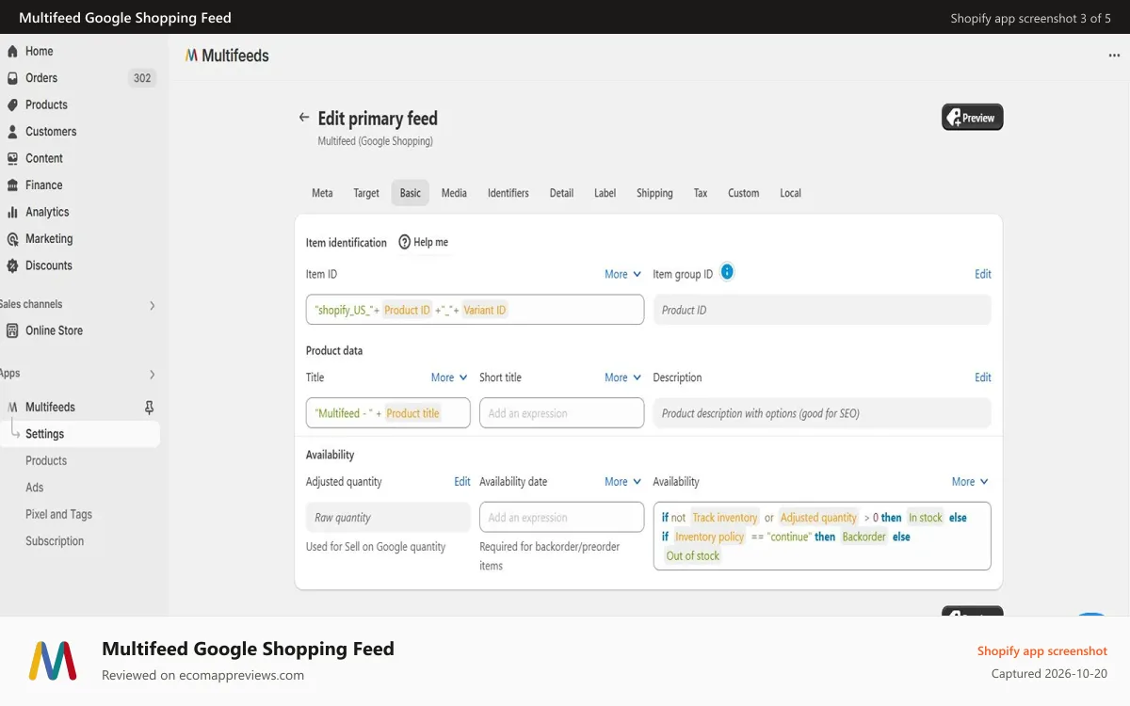Click the Short title expression input
1130x706 pixels.
tap(561, 413)
